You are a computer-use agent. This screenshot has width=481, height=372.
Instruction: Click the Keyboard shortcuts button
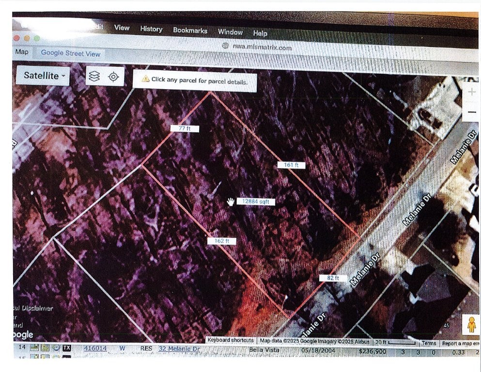[231, 341]
